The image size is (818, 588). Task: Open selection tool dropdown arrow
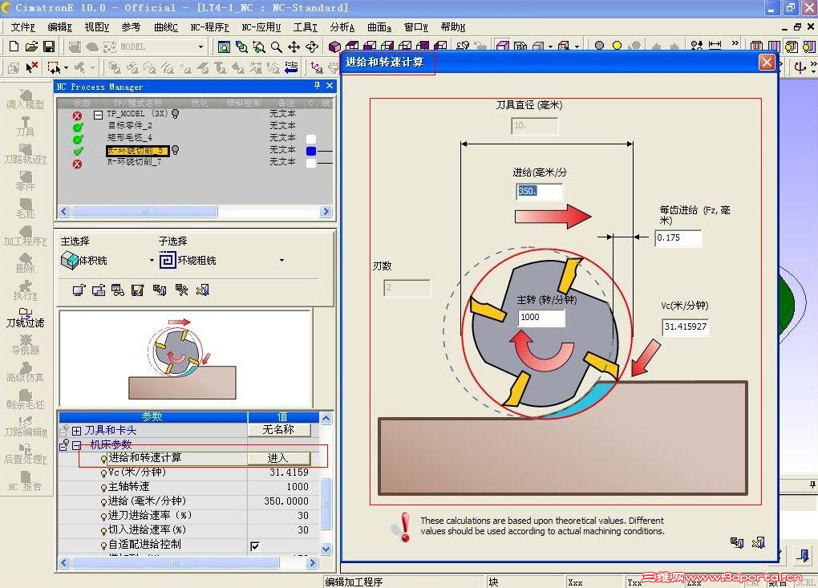pos(66,68)
